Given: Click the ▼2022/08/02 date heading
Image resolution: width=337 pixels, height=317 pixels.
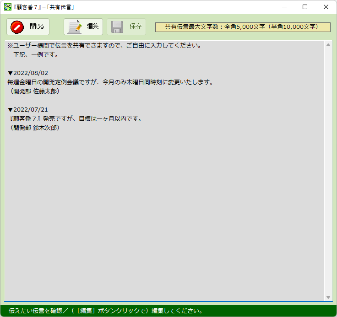Looking at the screenshot, I should tap(28, 73).
